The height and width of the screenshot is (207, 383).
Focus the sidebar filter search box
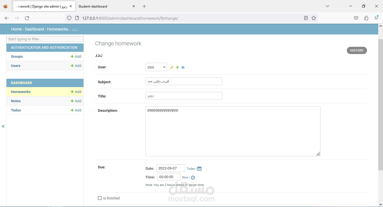click(45, 39)
